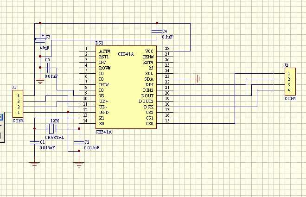Click the V3 pin name
306x197 pixels.
pyautogui.click(x=102, y=96)
